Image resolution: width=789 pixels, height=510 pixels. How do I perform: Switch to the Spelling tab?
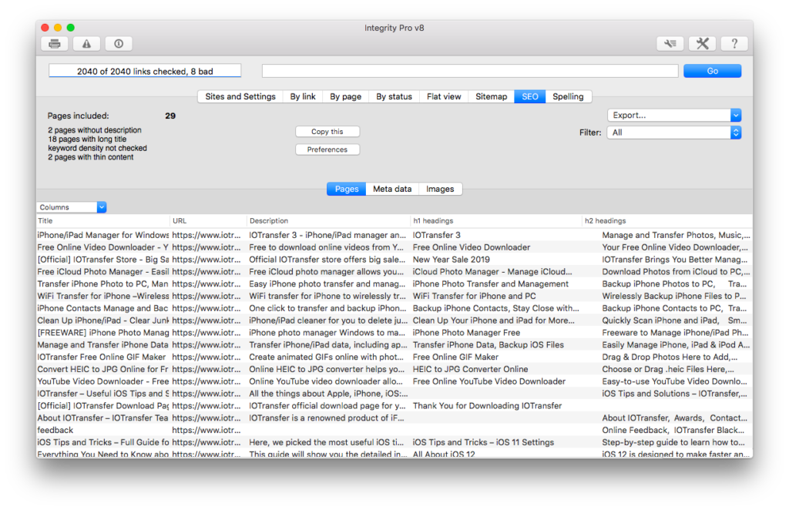click(x=568, y=97)
